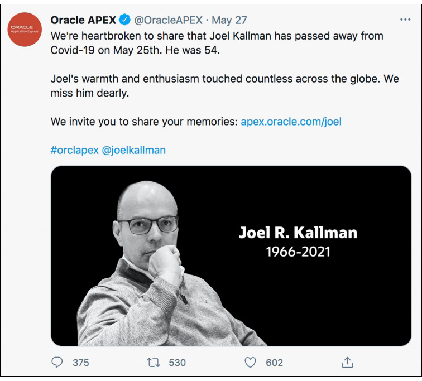
Task: Open the @joelkallman mention
Action: coord(134,151)
